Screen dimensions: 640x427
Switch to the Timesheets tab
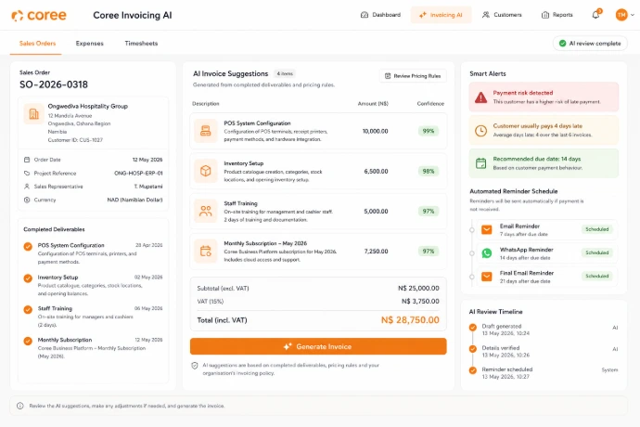[x=141, y=44]
